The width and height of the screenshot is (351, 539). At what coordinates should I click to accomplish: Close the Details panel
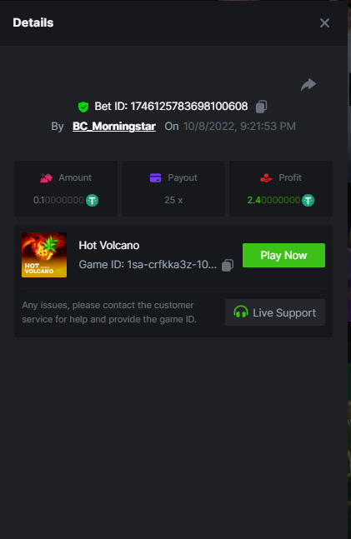(x=324, y=23)
